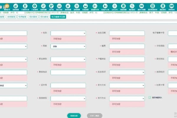The width and height of the screenshot is (177, 118).
Task: Open the 项目收费查询 fee query icon
Action: coord(153,7)
